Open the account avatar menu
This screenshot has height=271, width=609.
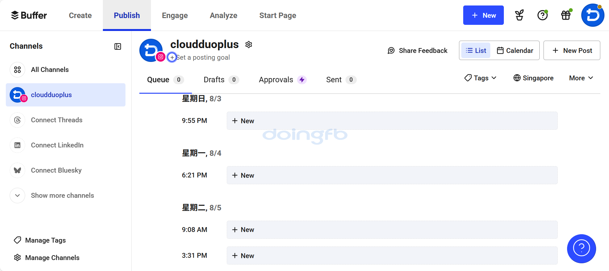pos(593,15)
